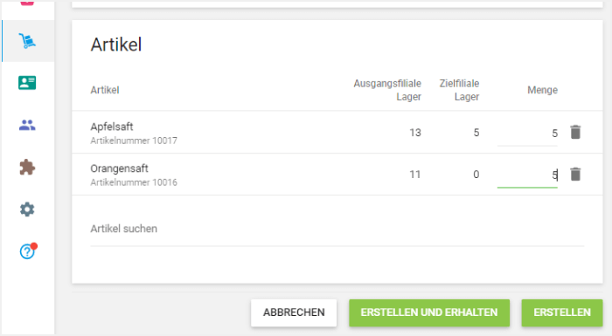Screen dimensions: 612x336
Task: Click the Erstellen und Erhalten button
Action: click(x=429, y=312)
